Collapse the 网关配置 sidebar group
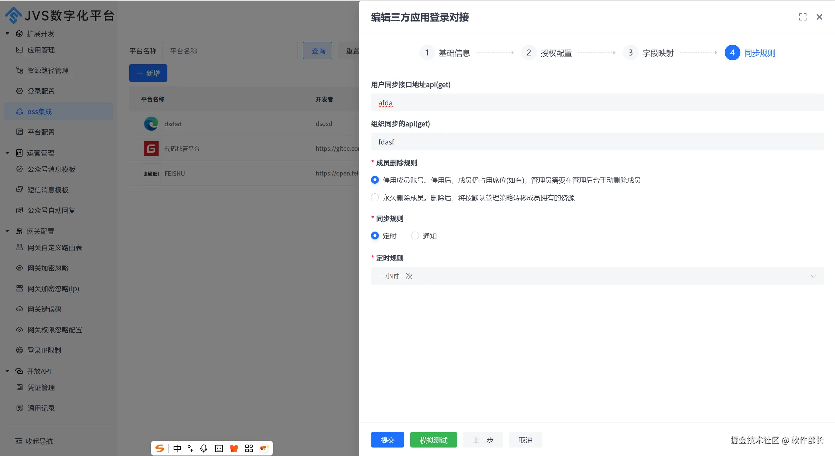The height and width of the screenshot is (456, 835). [7, 231]
